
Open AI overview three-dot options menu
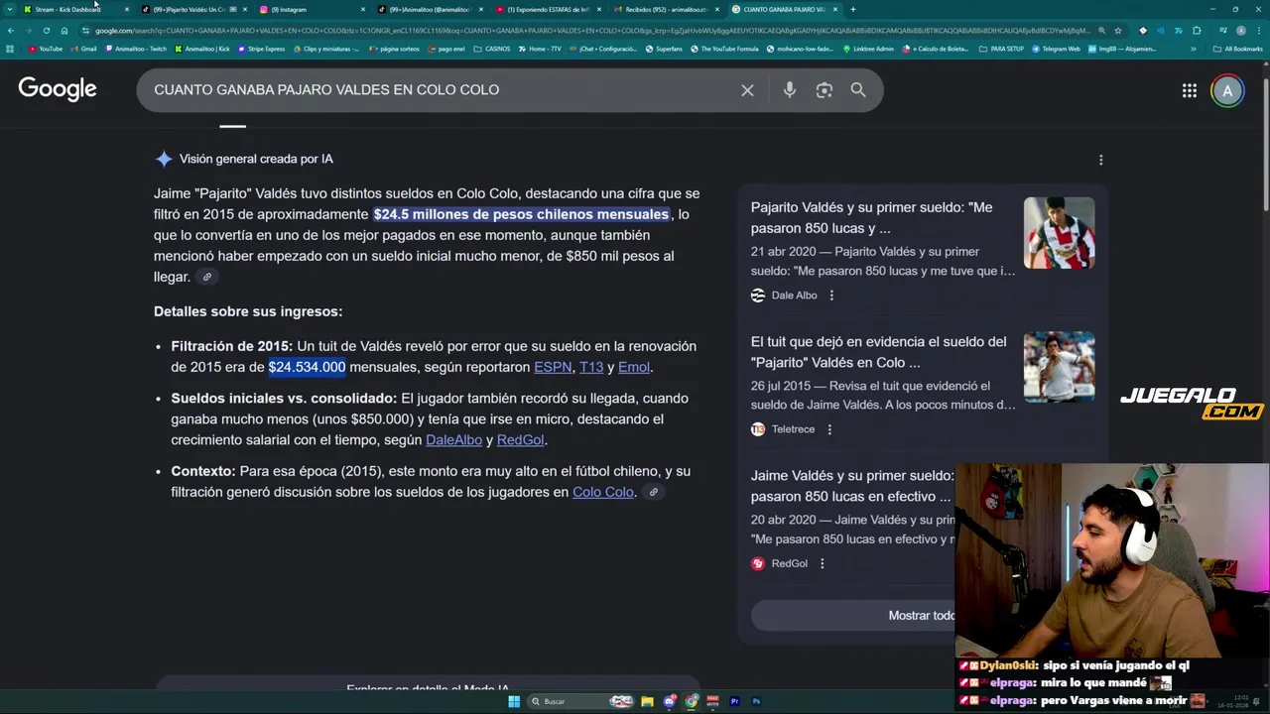click(1100, 160)
